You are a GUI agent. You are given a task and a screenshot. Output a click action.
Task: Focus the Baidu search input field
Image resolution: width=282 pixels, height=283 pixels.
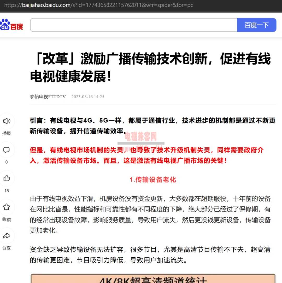pyautogui.click(x=134, y=25)
